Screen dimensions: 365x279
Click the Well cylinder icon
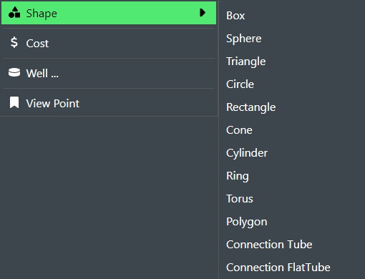[x=14, y=72]
